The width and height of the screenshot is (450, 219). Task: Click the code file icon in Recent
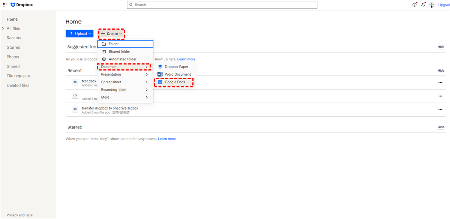75,96
